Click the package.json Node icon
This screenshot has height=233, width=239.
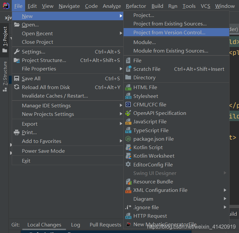[128, 139]
